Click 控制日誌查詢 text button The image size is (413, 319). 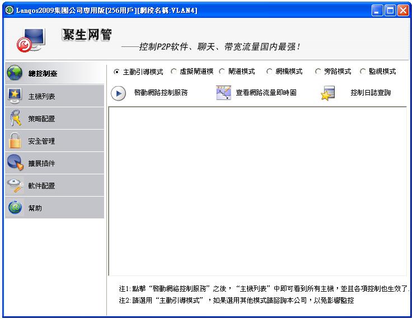point(370,93)
